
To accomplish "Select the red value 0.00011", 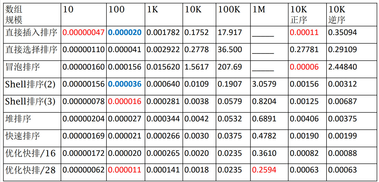I will 304,32.
